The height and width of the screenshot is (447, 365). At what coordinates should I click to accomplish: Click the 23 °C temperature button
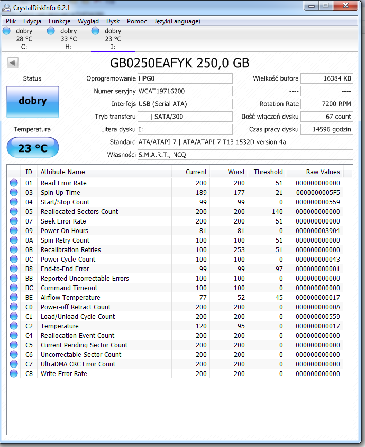(33, 147)
